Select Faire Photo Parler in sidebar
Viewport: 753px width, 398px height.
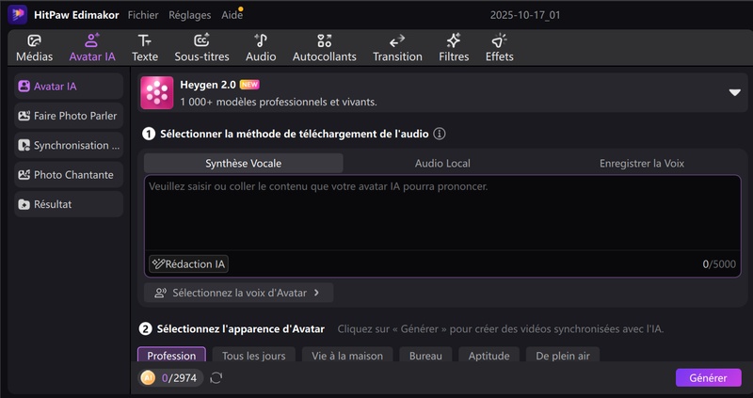[69, 116]
